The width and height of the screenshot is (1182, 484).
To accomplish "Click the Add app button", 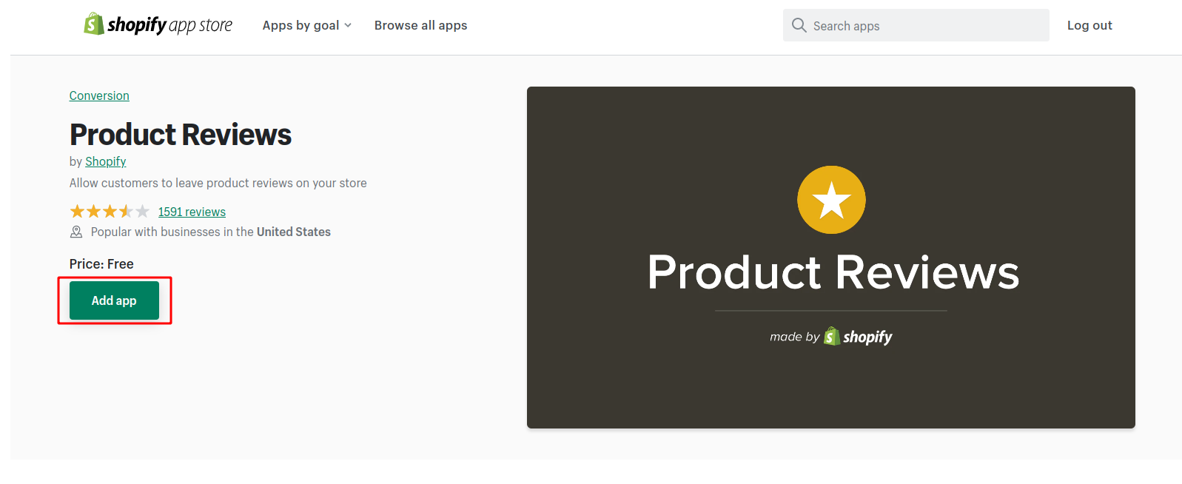I will 114,300.
